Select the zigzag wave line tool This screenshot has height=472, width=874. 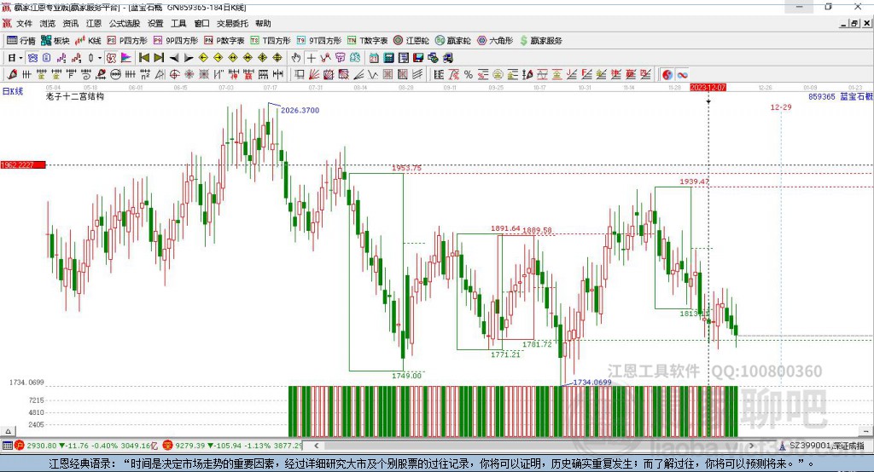372,75
